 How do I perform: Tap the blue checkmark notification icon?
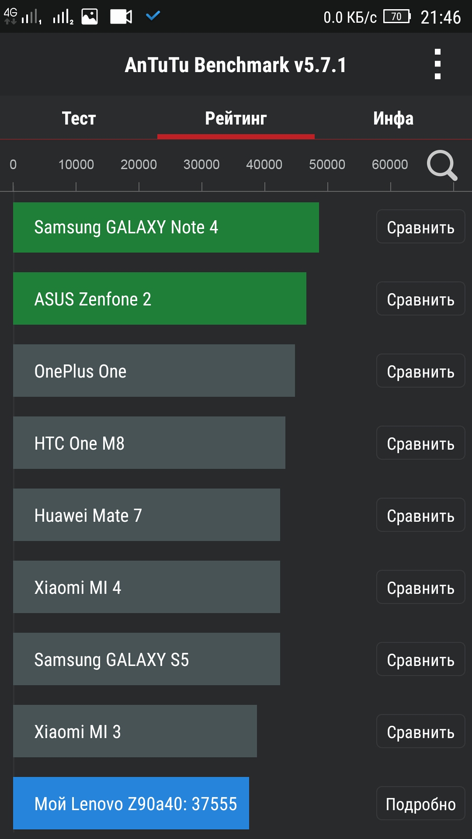153,16
